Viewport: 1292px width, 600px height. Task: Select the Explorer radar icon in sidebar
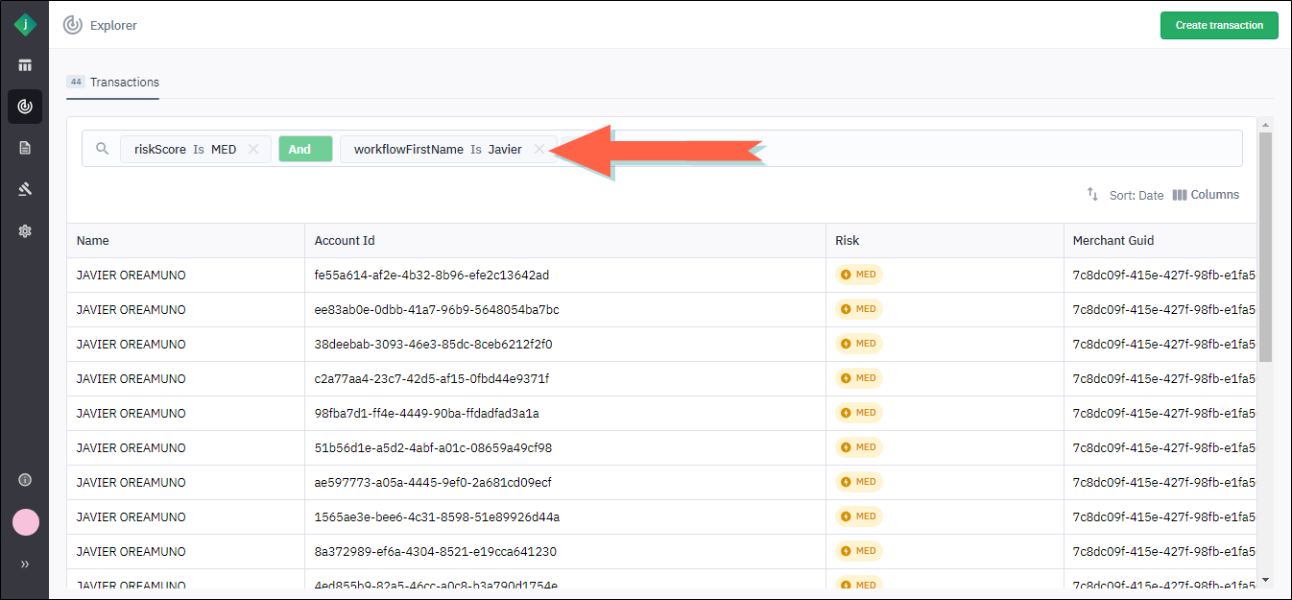[x=25, y=107]
